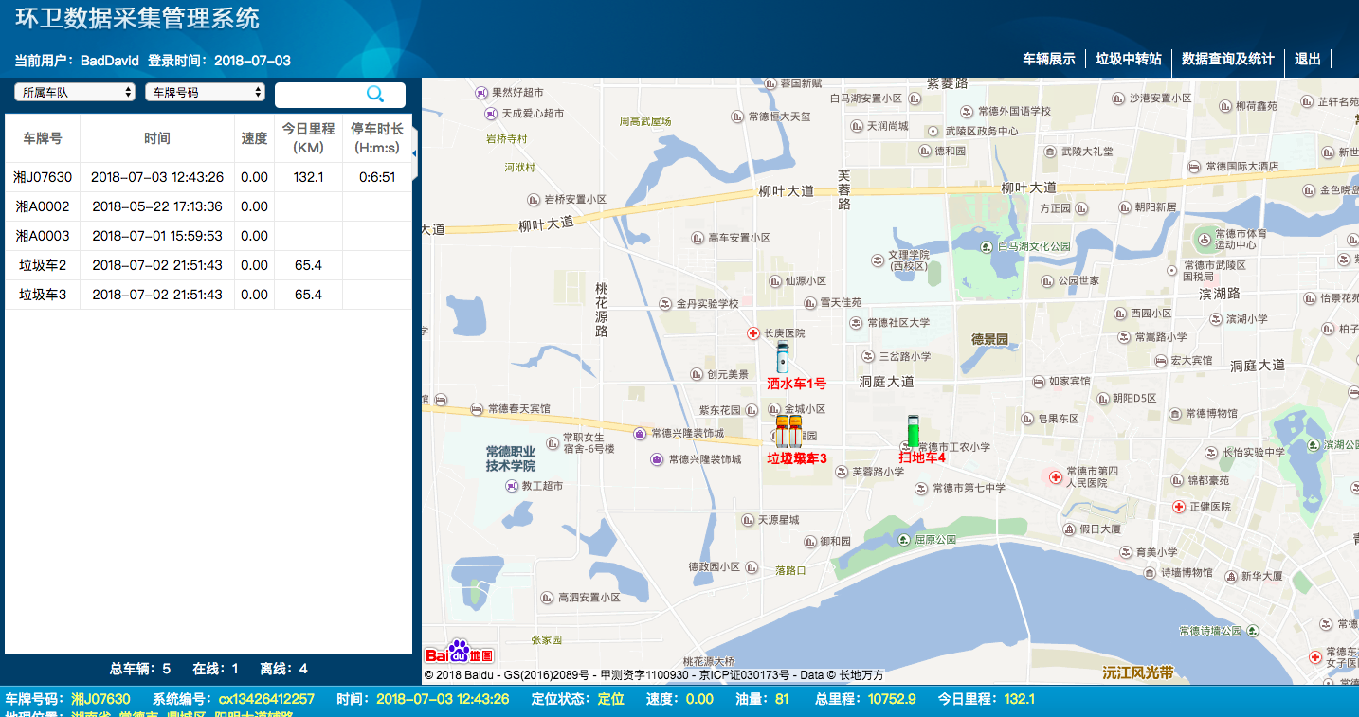Click the 三岔路小学 school POI icon

(868, 355)
